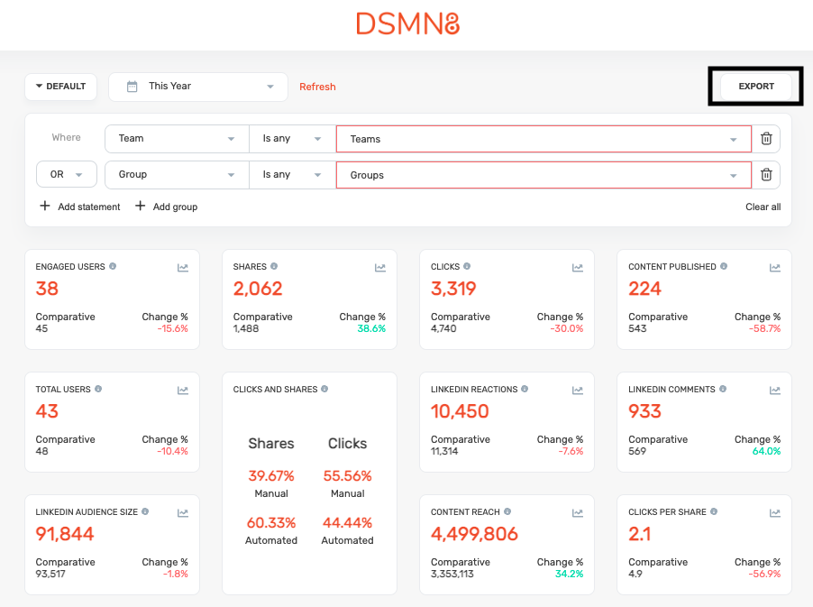813x607 pixels.
Task: Add a new filter statement
Action: click(x=80, y=207)
